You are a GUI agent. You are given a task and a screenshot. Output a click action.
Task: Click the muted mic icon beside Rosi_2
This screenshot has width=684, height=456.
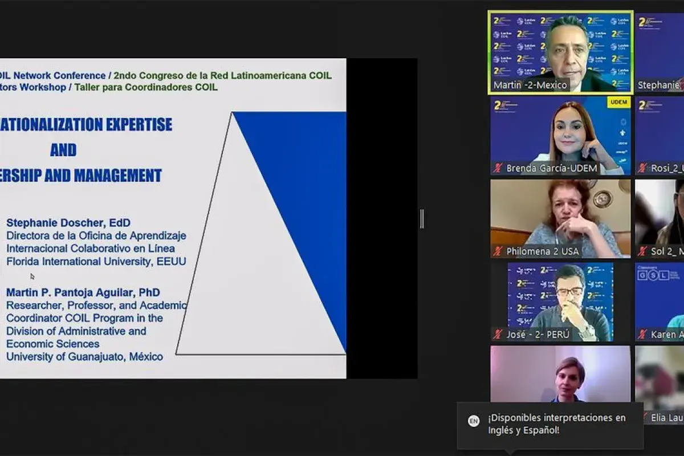[643, 168]
